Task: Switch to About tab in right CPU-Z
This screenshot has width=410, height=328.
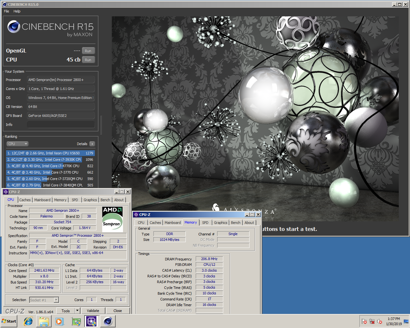Action: [249, 223]
